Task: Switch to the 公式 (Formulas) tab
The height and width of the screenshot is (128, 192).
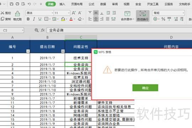Action: click(x=91, y=4)
